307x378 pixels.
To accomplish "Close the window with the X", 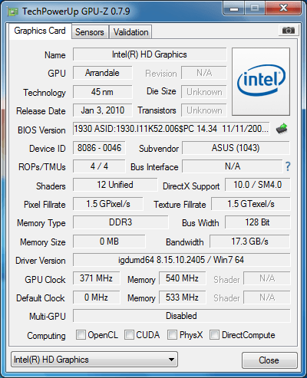I will pyautogui.click(x=283, y=8).
